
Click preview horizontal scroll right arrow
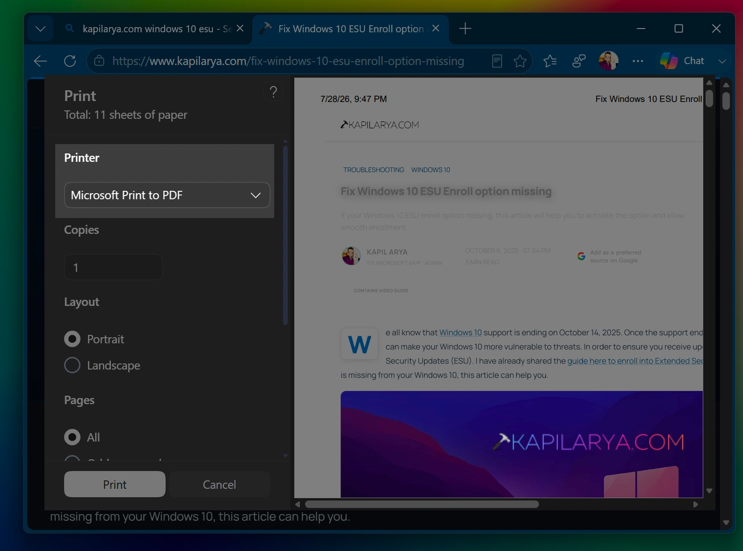pos(696,504)
